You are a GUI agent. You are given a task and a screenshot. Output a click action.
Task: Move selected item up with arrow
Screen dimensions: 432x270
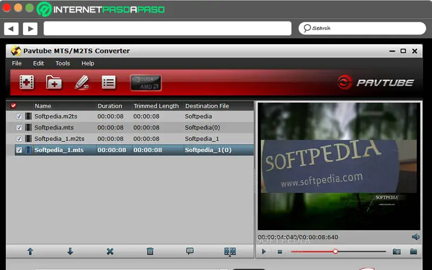click(30, 251)
